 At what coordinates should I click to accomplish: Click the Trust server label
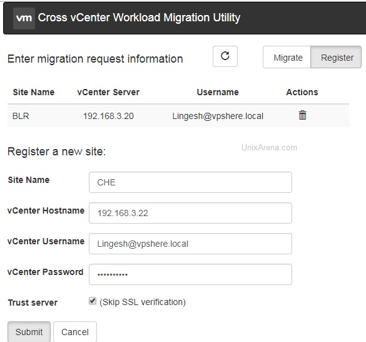click(x=33, y=303)
